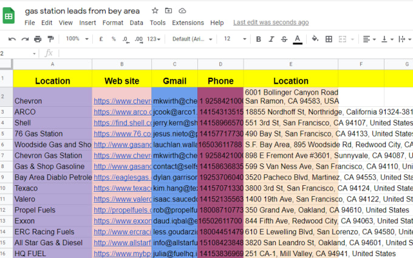Select the 'Woodside Gas and Sho' cell
Image resolution: width=413 pixels, height=258 pixels.
pos(52,145)
